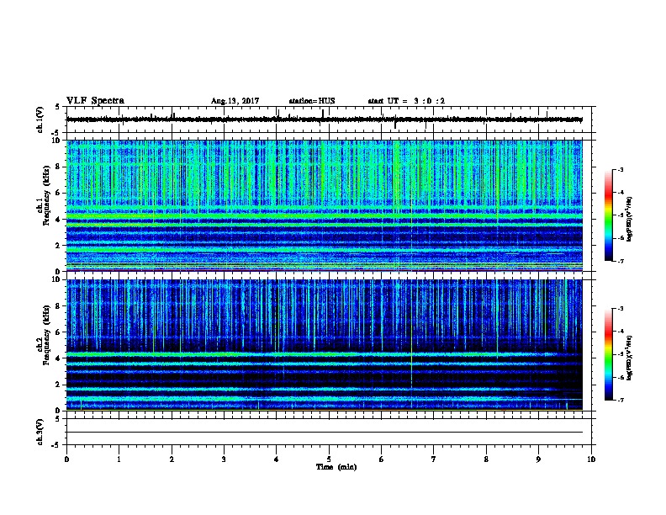
Task: Click the time axis tick label "0"
Action: (x=66, y=459)
